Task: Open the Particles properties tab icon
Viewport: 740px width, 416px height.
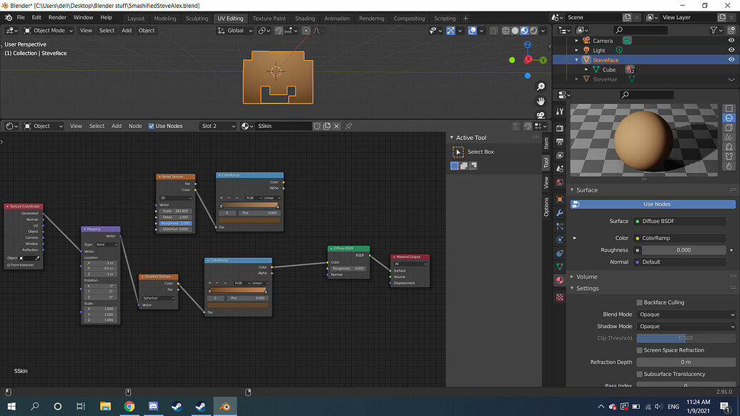Action: 560,227
